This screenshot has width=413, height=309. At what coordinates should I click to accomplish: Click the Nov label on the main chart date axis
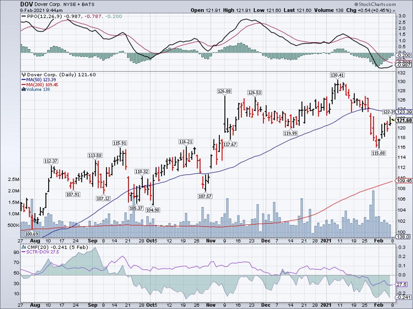[x=211, y=241]
